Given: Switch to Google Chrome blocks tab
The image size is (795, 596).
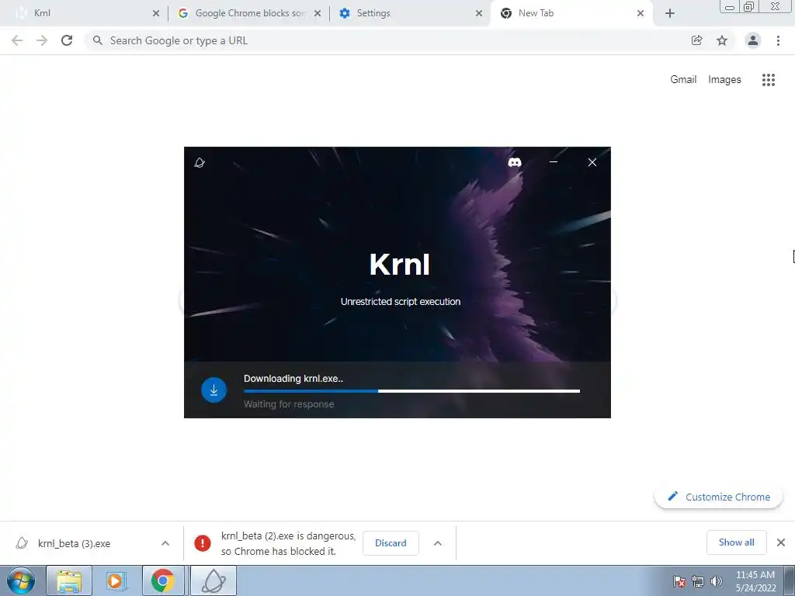Looking at the screenshot, I should 249,13.
